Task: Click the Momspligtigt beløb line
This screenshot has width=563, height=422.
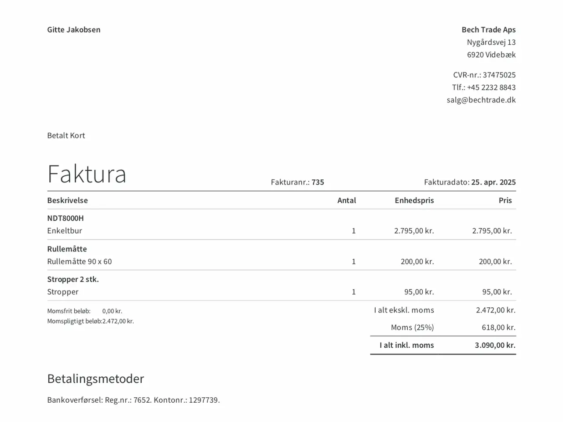Action: point(90,321)
